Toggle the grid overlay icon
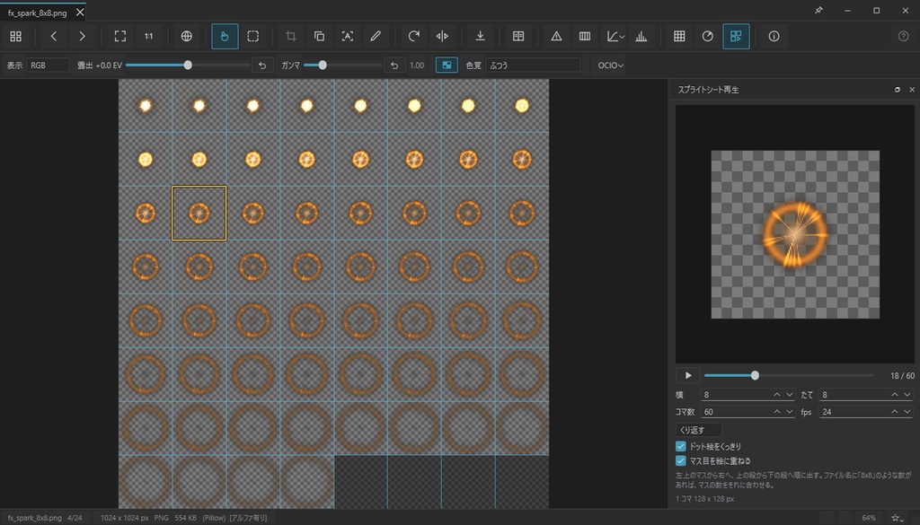 pyautogui.click(x=679, y=36)
